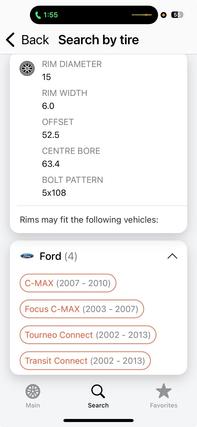Open Transit Connect (2002 - 2013)

pyautogui.click(x=85, y=361)
